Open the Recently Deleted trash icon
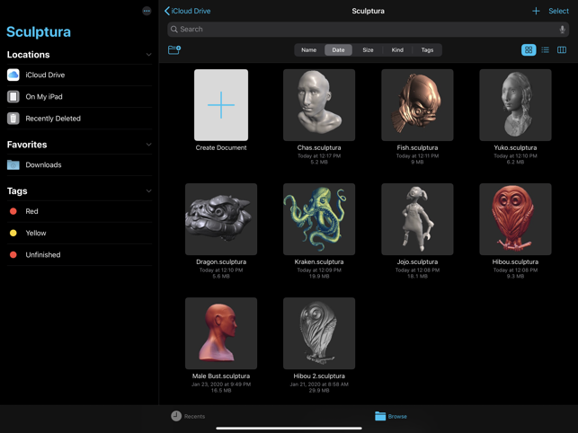Viewport: 578px width, 433px height. pyautogui.click(x=13, y=119)
